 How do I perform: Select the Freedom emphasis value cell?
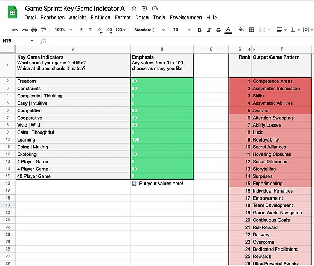(162, 81)
